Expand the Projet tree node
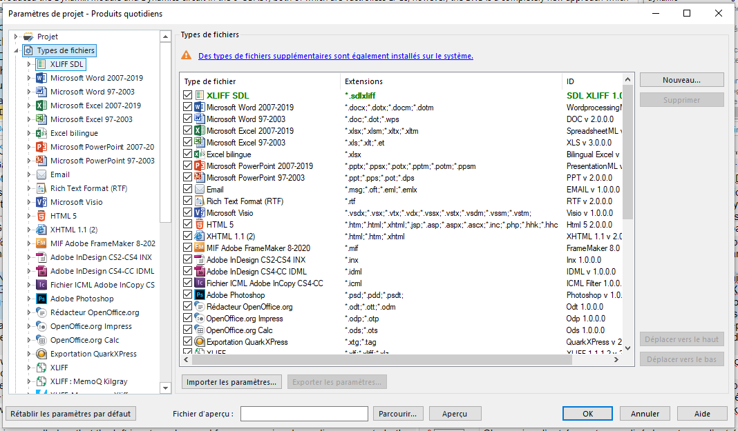This screenshot has width=738, height=431. click(16, 37)
